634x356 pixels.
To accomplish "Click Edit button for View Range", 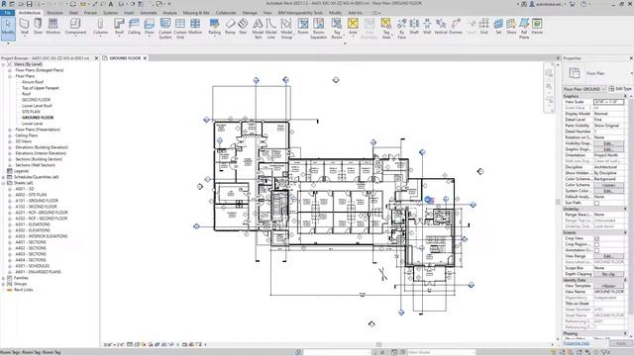I will 608,256.
